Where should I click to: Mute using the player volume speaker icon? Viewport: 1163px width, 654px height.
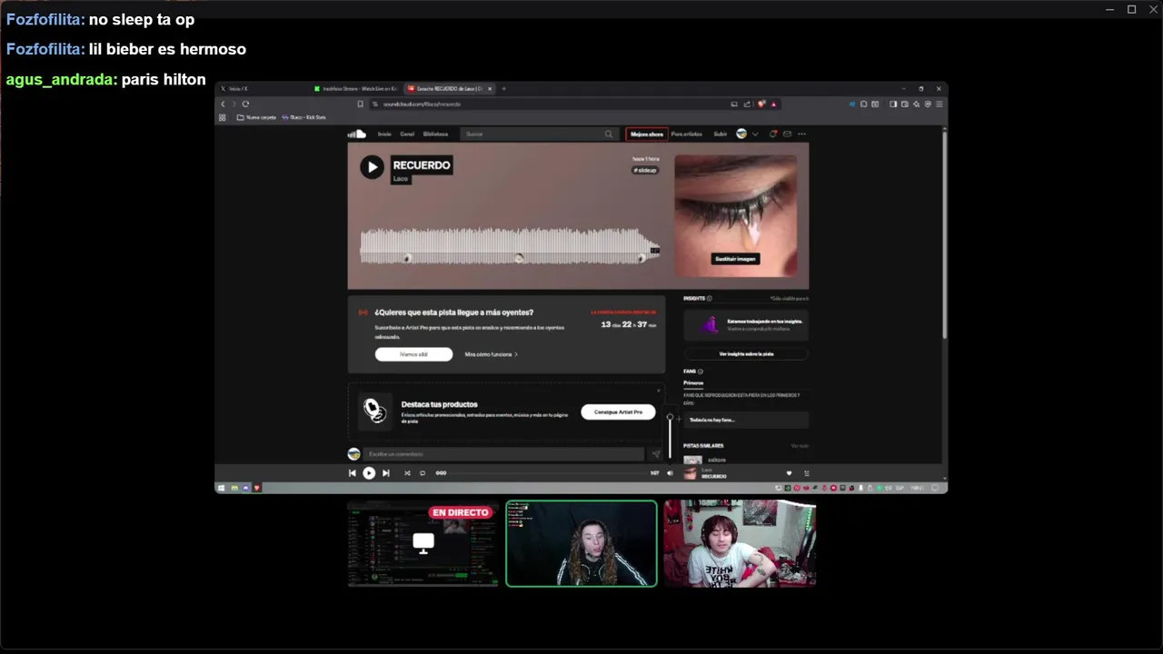(x=671, y=473)
